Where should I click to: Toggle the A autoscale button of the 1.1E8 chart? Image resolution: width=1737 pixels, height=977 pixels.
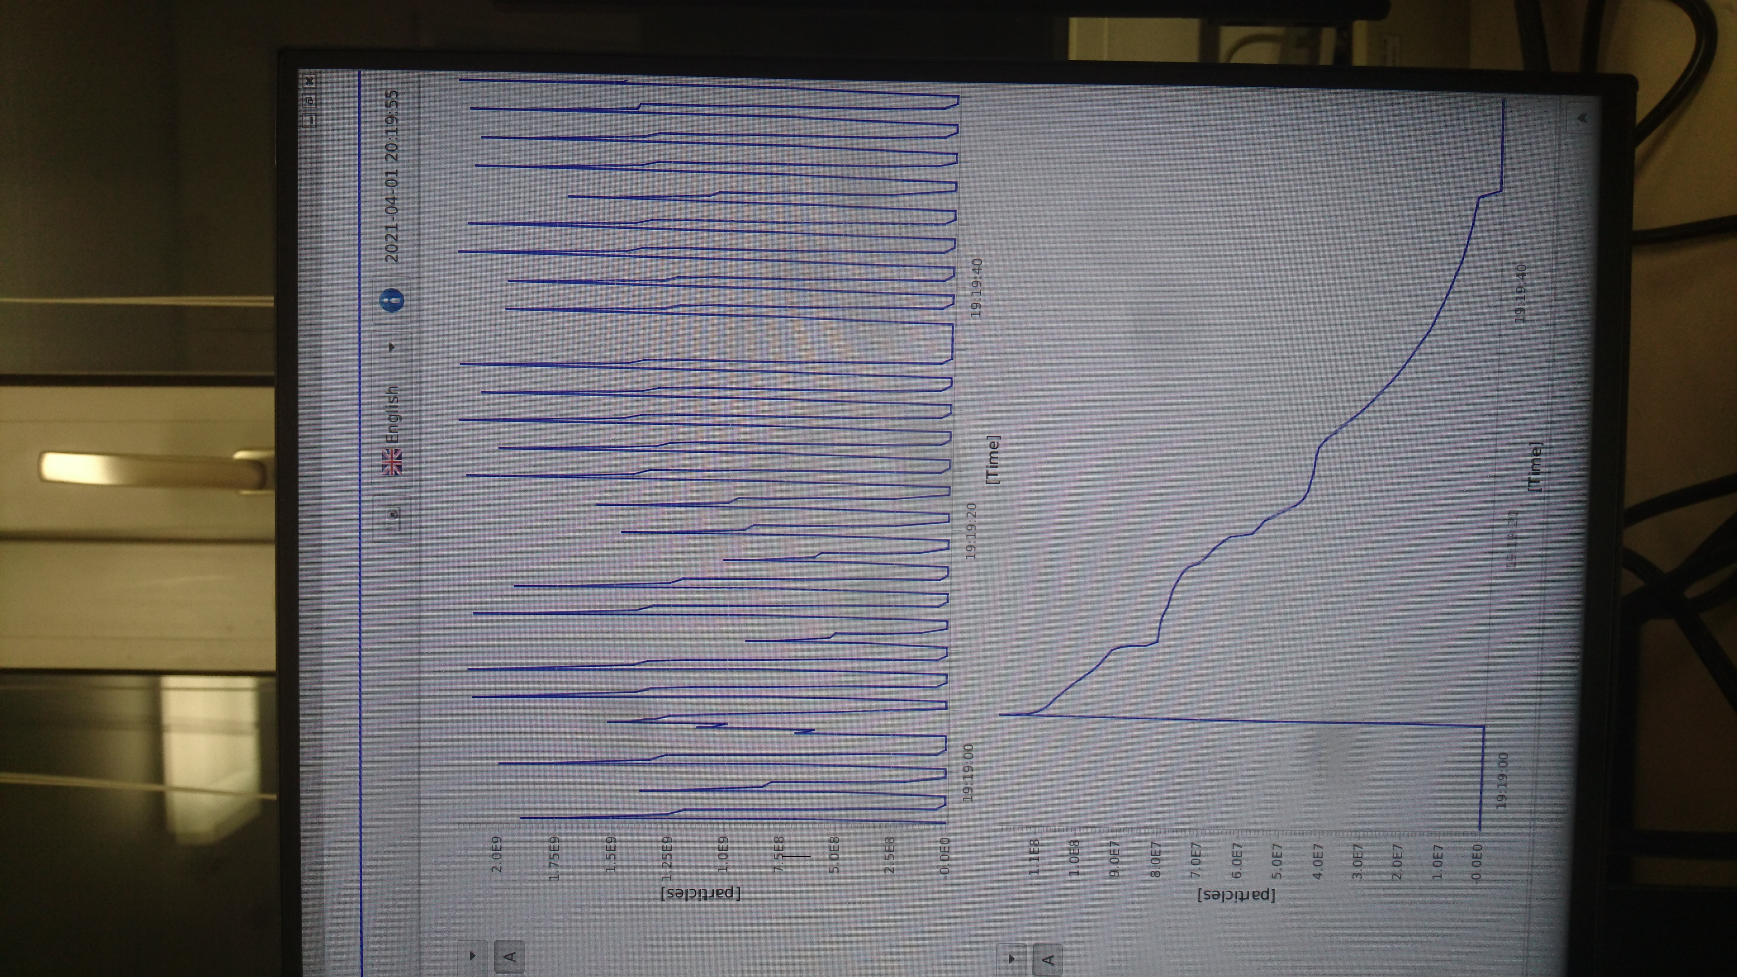pos(1048,959)
